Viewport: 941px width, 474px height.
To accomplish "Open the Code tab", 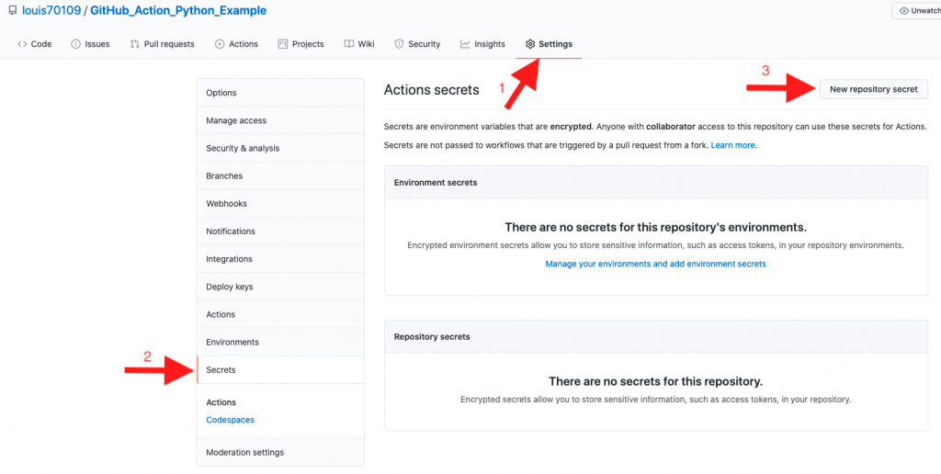I will click(34, 44).
